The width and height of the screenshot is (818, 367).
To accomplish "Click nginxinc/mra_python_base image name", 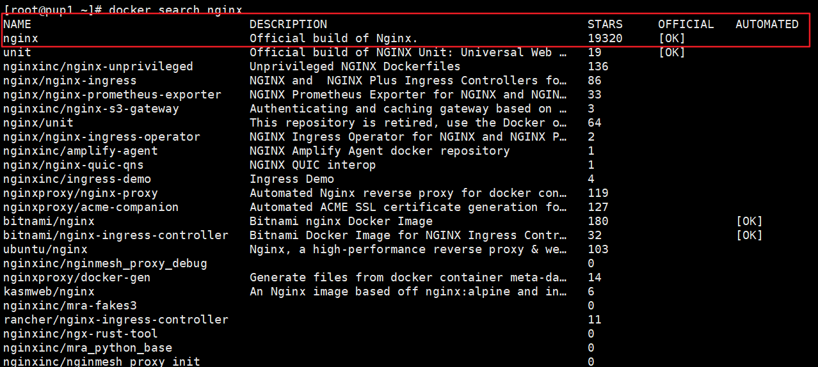I will click(x=88, y=348).
